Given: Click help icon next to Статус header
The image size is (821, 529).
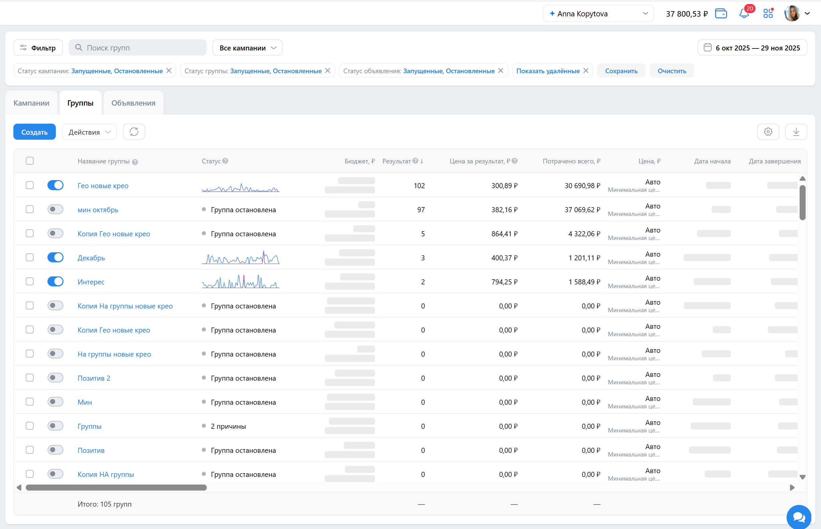Looking at the screenshot, I should [x=225, y=161].
